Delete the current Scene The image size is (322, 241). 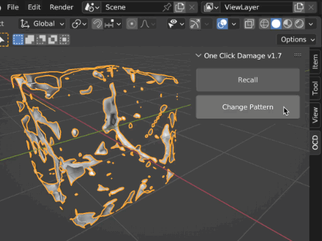192,7
